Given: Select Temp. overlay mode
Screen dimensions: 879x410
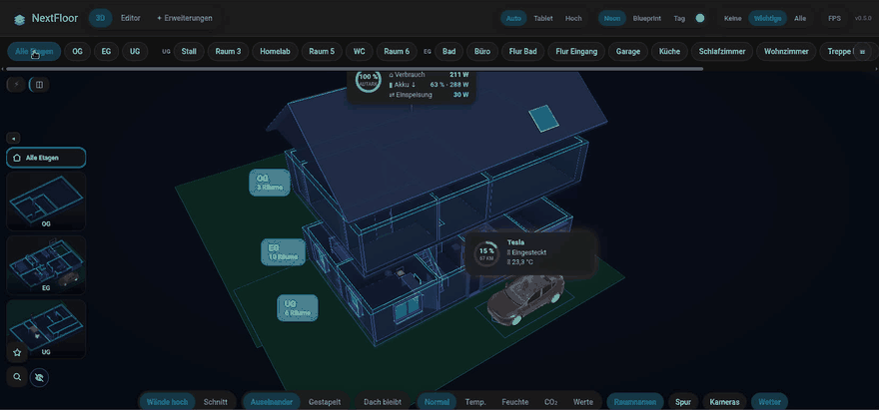Looking at the screenshot, I should pos(475,402).
